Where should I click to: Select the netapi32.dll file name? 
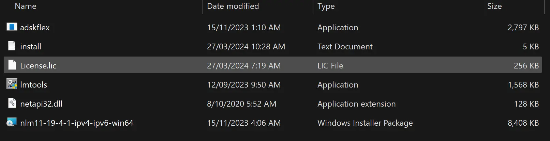pos(41,104)
